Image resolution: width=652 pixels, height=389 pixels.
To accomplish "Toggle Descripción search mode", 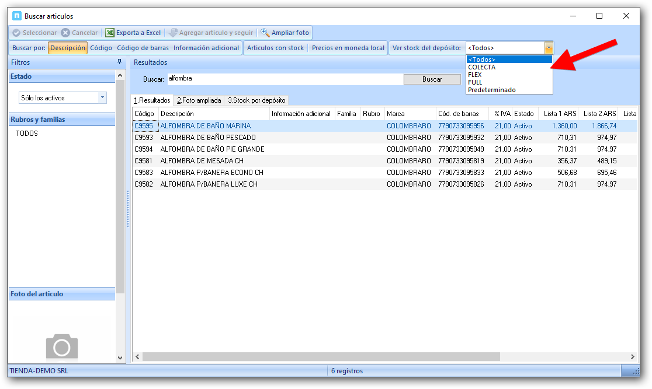I will tap(68, 48).
